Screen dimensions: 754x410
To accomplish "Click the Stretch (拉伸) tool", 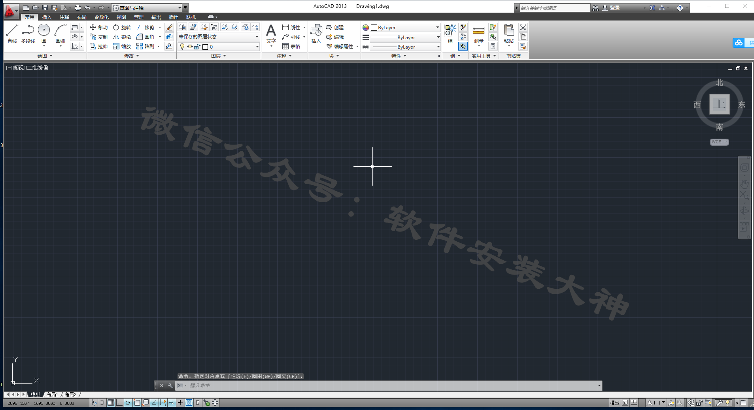I will pyautogui.click(x=98, y=46).
